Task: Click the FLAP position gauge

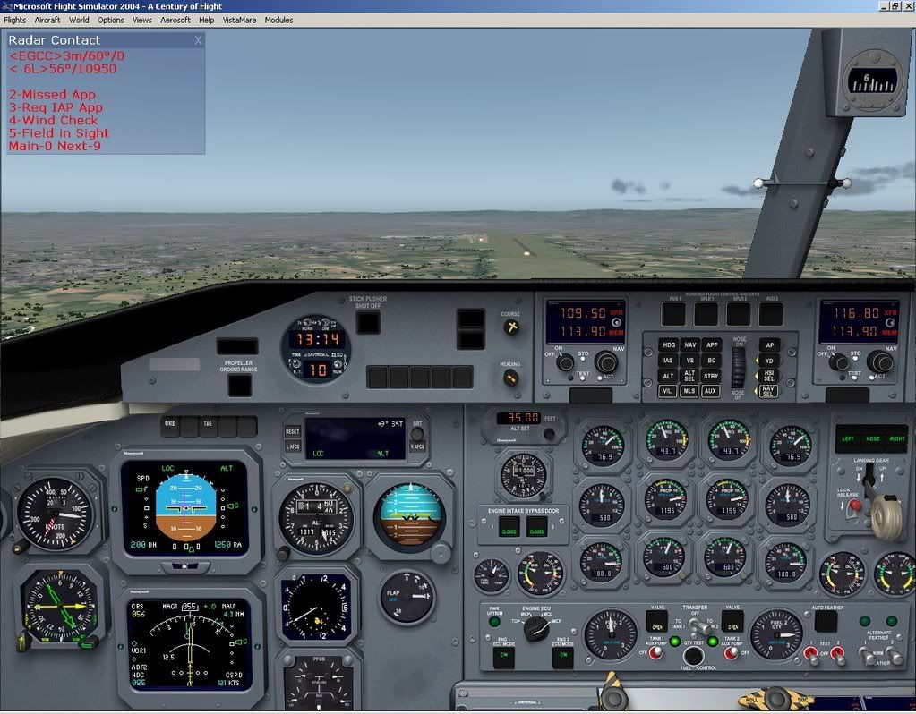Action: pos(407,597)
